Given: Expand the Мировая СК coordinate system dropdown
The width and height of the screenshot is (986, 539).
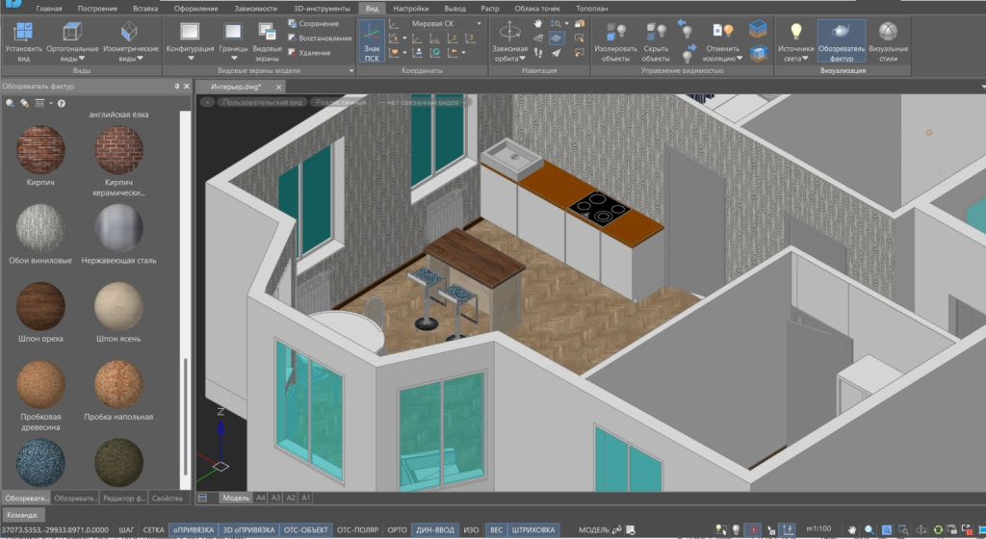Looking at the screenshot, I should (x=454, y=22).
